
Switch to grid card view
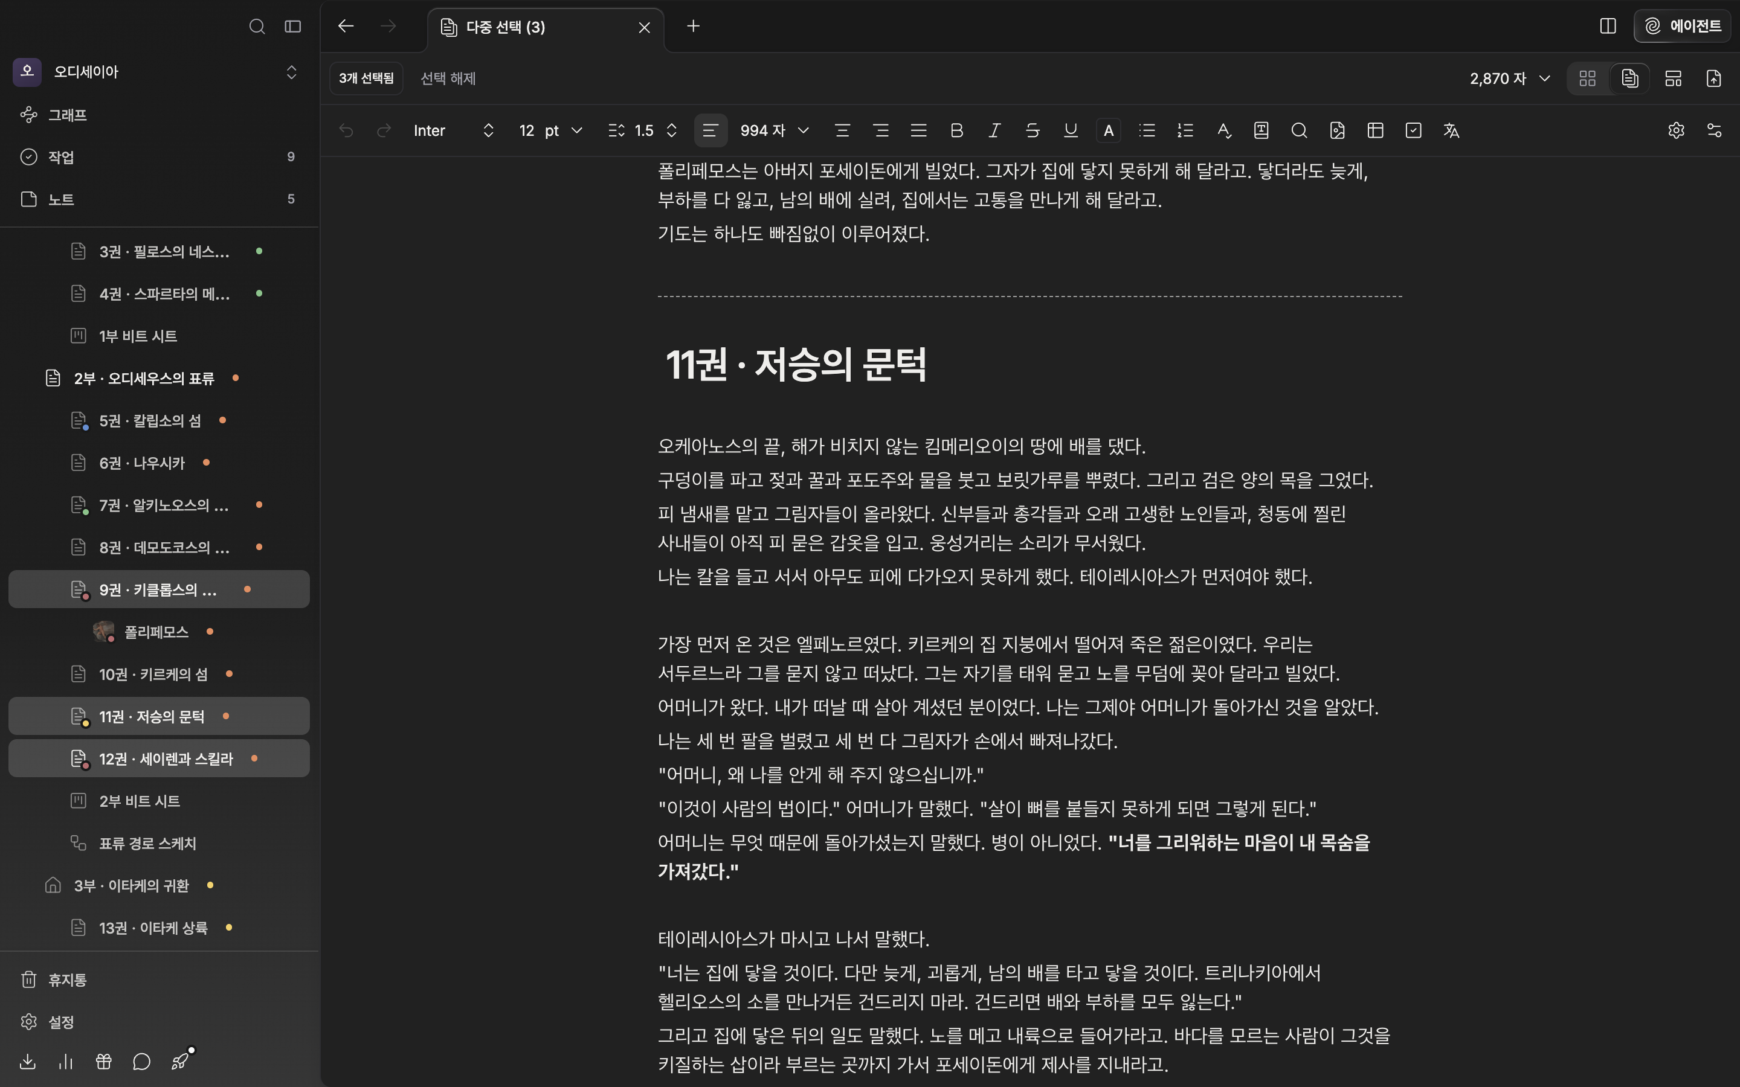(1588, 79)
